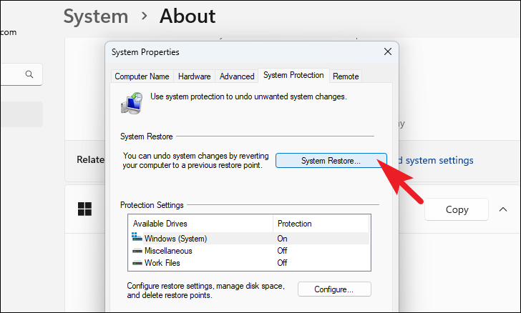Image resolution: width=521 pixels, height=313 pixels.
Task: Click the Available Drives column header
Action: coord(200,224)
